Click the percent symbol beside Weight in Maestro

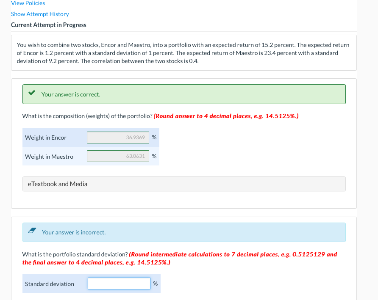click(x=154, y=156)
